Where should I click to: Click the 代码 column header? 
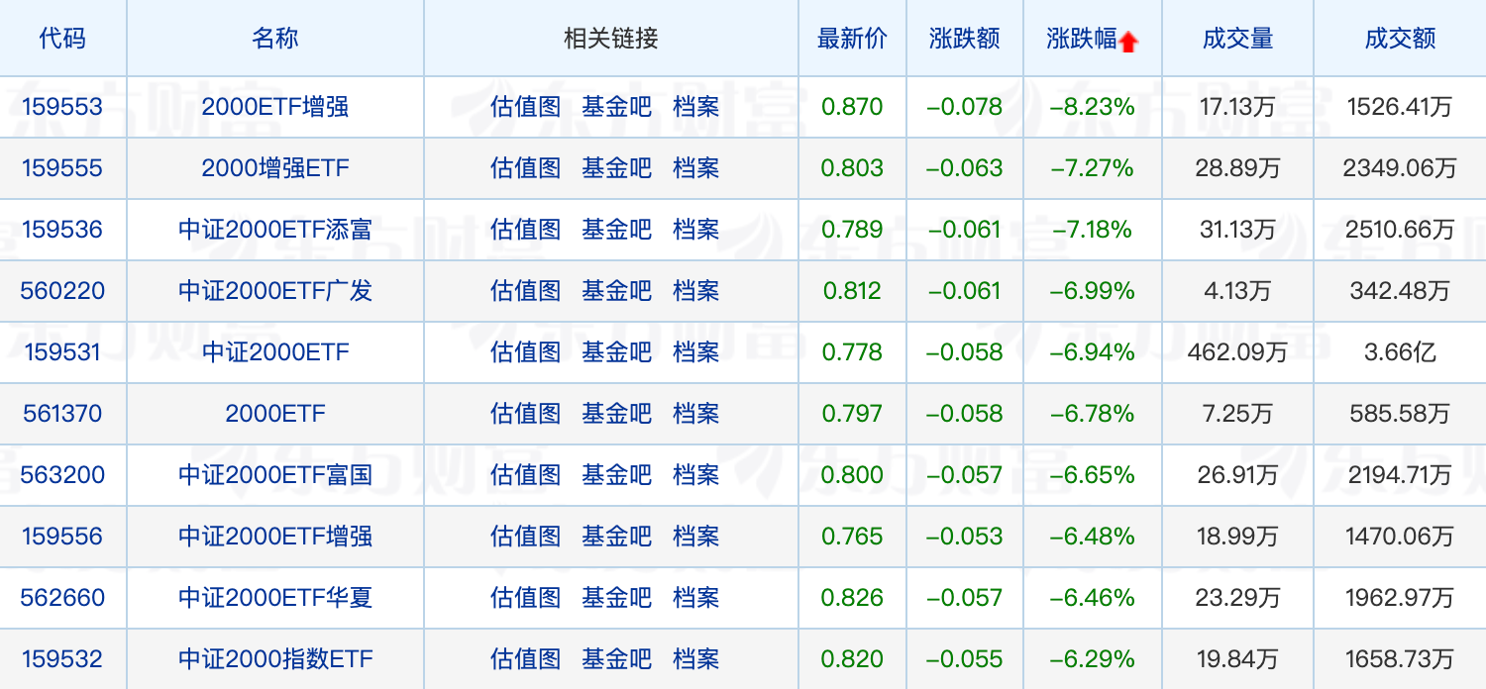pos(62,39)
